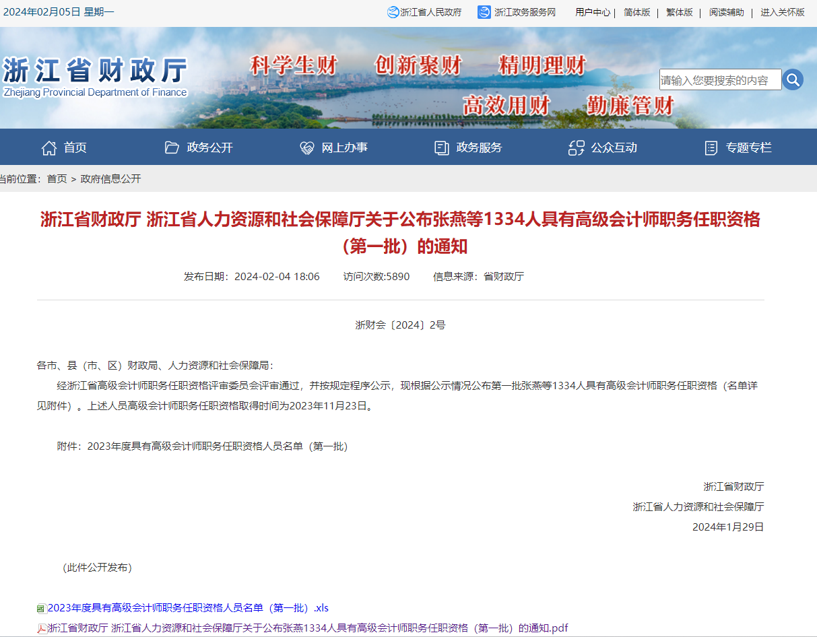Click the search input field
The width and height of the screenshot is (817, 637).
pyautogui.click(x=720, y=79)
